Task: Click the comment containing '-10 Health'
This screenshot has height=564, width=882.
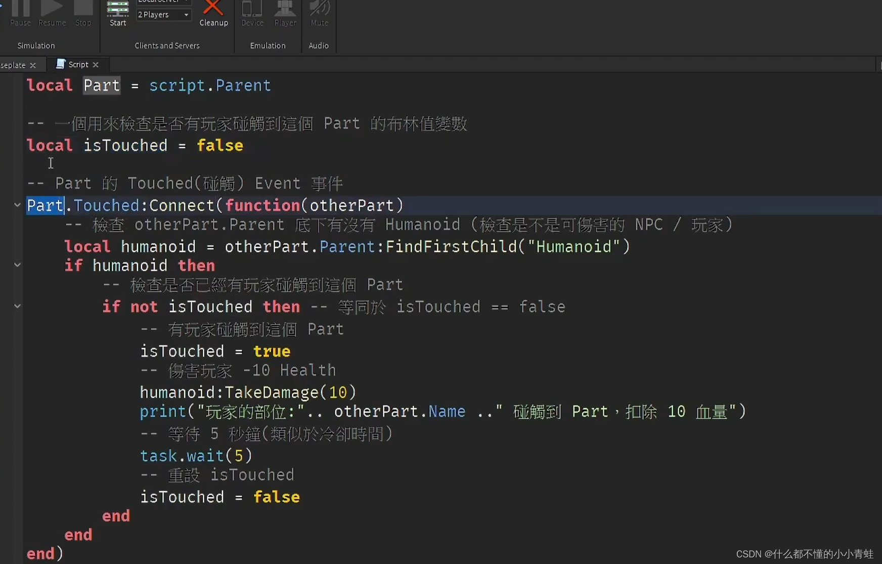Action: [x=238, y=370]
